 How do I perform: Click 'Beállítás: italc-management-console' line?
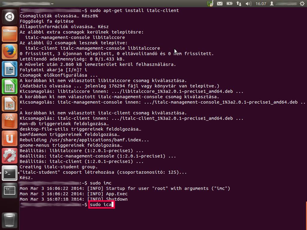(98, 156)
